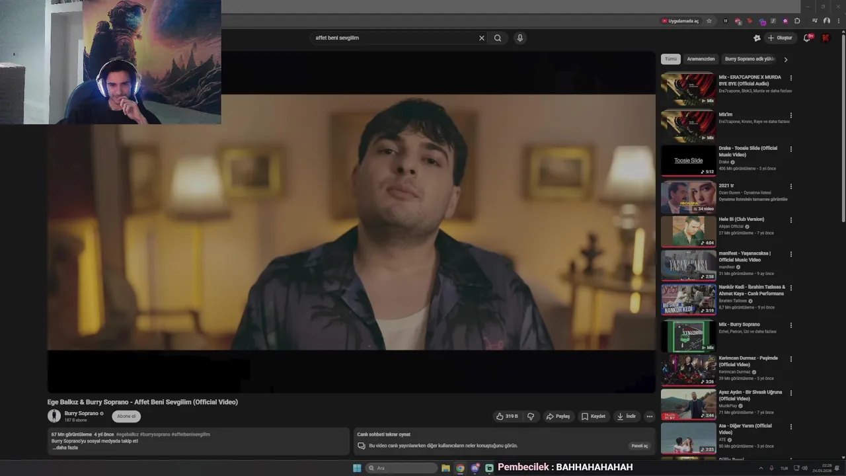Viewport: 846px width, 476px height.
Task: Start voice search with the microphone icon
Action: pos(520,38)
